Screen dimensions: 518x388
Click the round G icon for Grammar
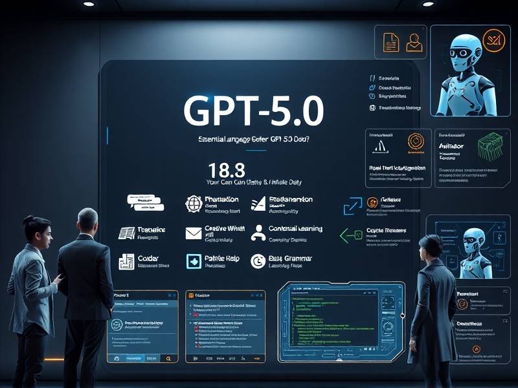coord(258,261)
